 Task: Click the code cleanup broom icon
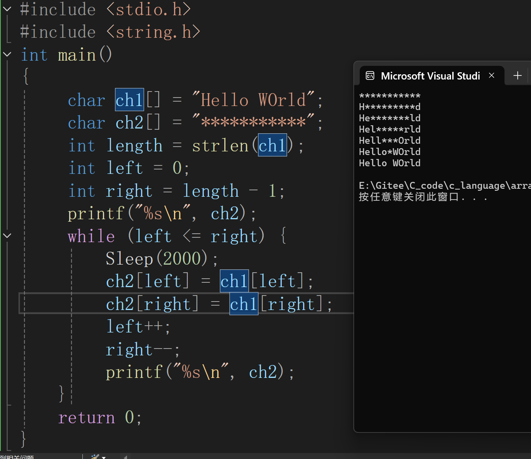pyautogui.click(x=94, y=457)
